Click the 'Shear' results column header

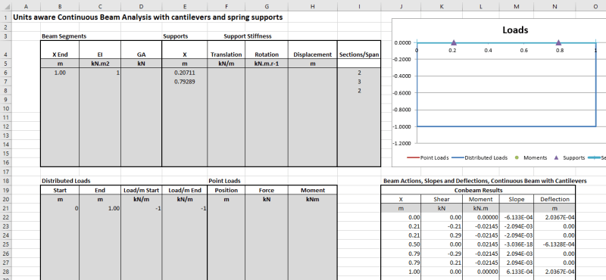441,199
